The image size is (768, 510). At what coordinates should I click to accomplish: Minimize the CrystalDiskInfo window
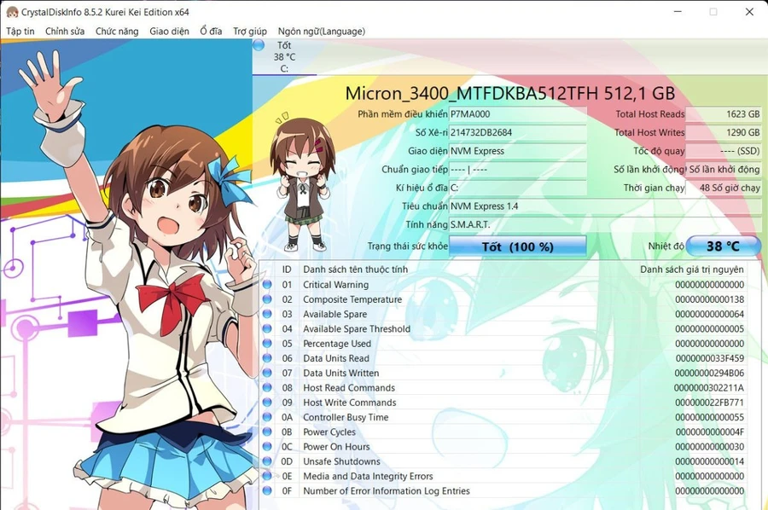(x=678, y=12)
